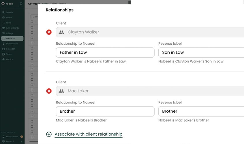Open the Metrics page
Viewport: 244px width, 144px height.
(9, 59)
